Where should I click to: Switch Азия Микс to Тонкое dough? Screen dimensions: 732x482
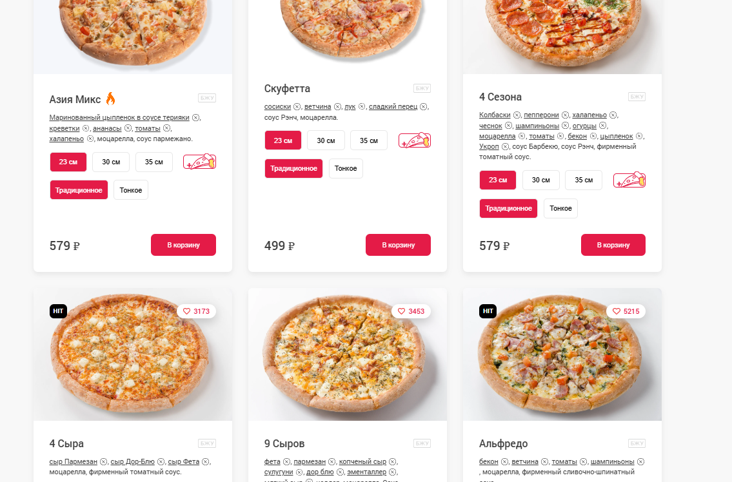tap(131, 190)
